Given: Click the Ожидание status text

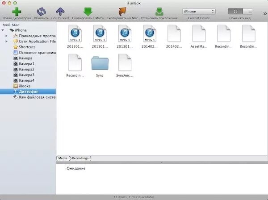Looking at the screenshot, I should click(x=76, y=168).
